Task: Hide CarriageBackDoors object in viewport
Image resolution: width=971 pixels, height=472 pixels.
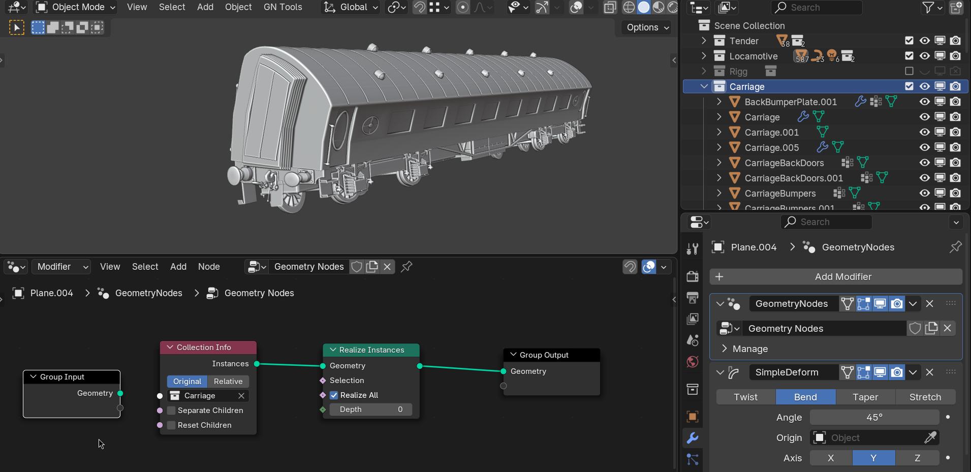Action: [924, 163]
